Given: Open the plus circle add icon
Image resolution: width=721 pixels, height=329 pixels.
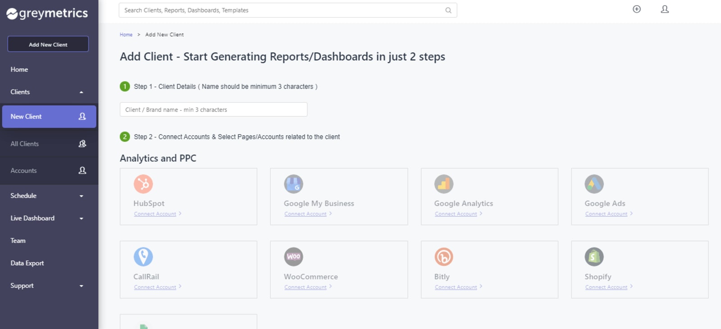Looking at the screenshot, I should (x=637, y=9).
